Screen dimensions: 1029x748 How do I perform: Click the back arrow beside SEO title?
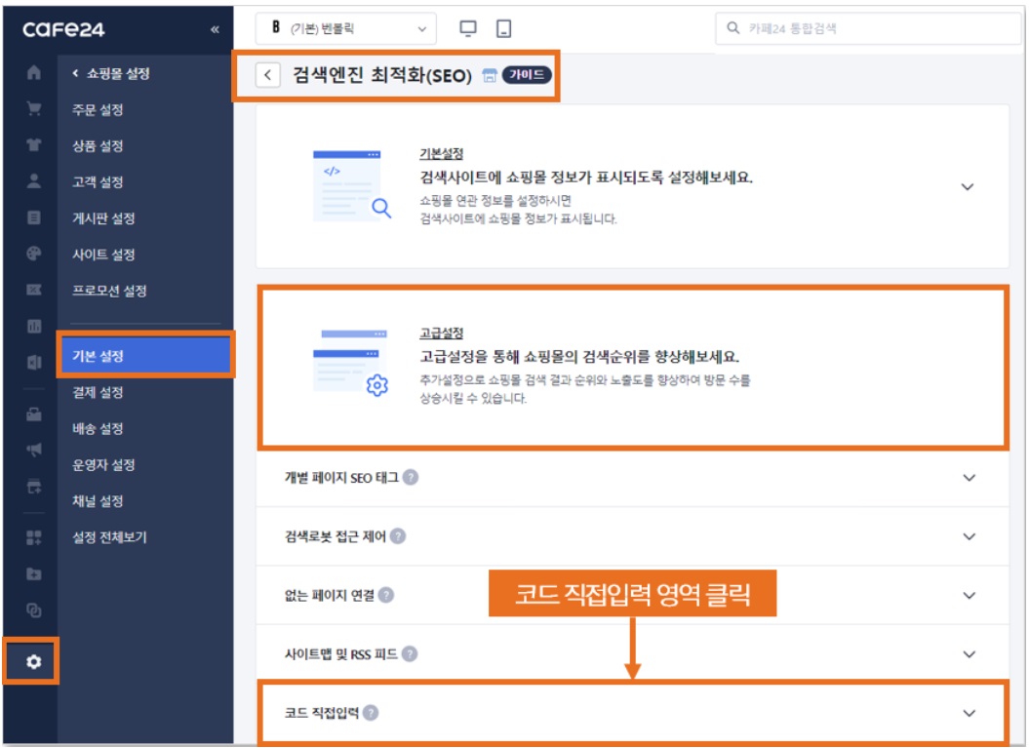click(x=268, y=75)
